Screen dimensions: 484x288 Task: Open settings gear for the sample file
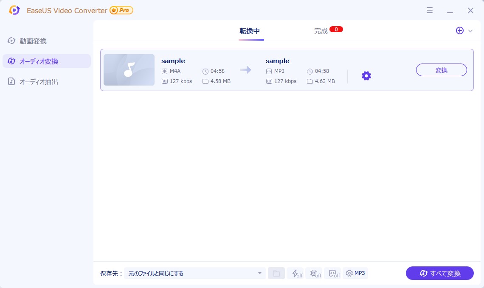[x=366, y=76]
